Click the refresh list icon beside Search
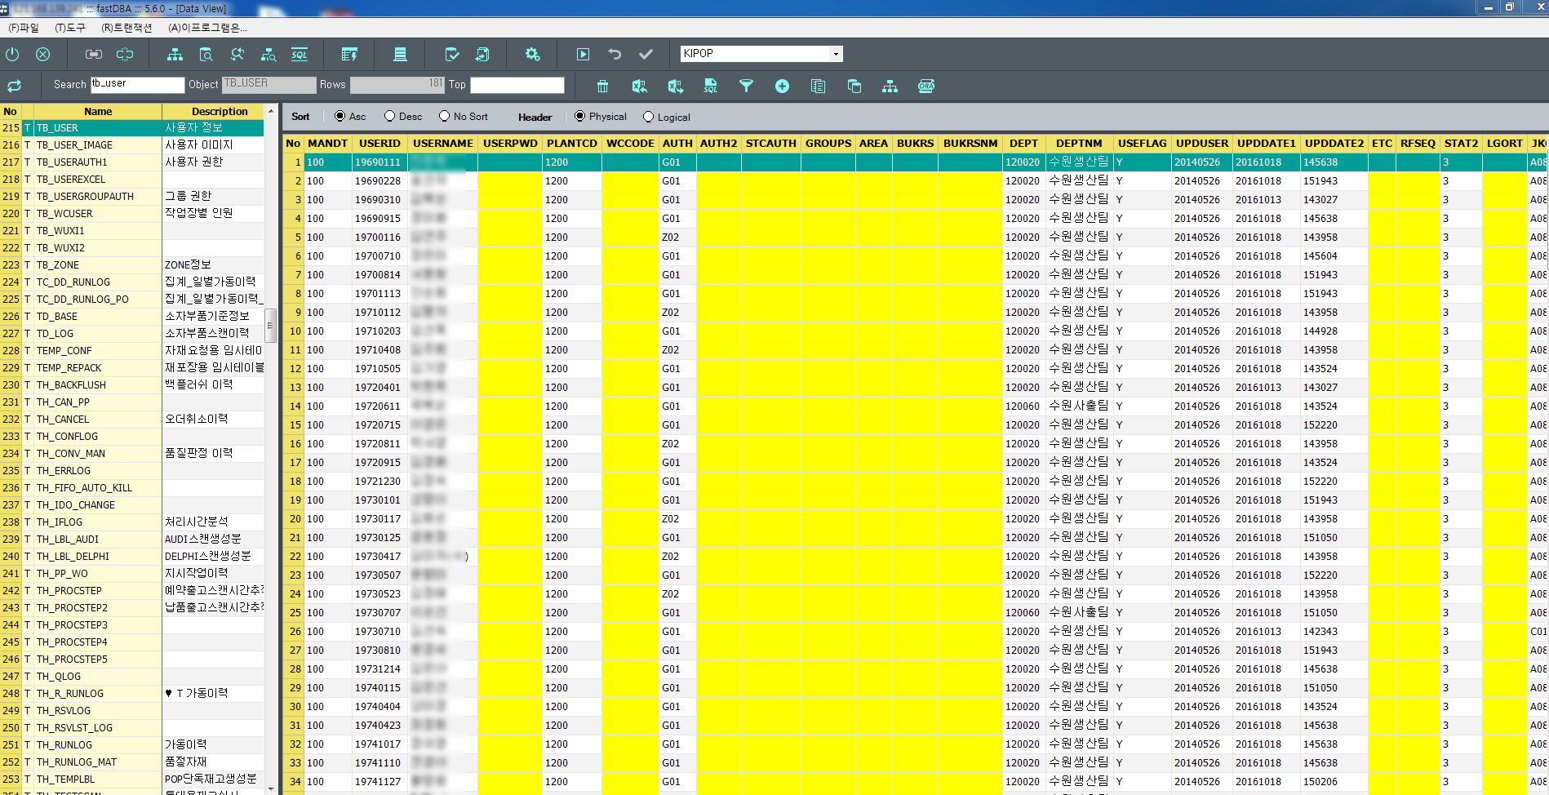1549x795 pixels. (14, 86)
